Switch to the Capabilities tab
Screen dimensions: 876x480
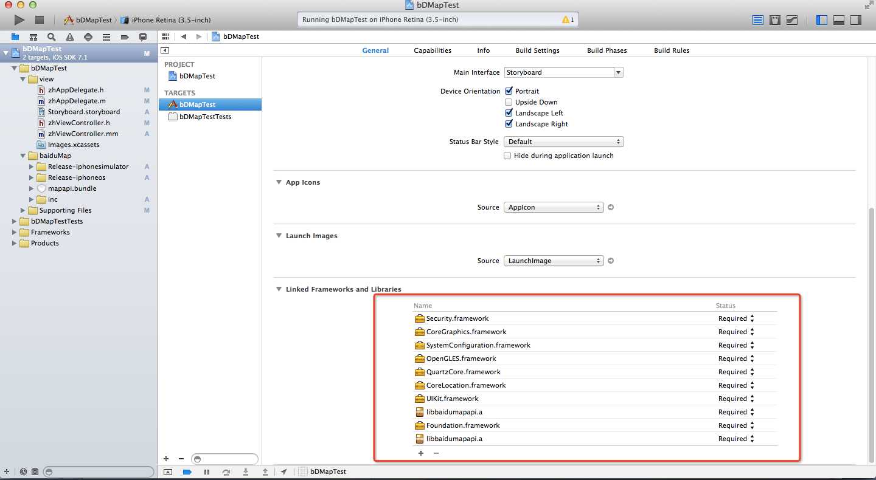point(433,50)
